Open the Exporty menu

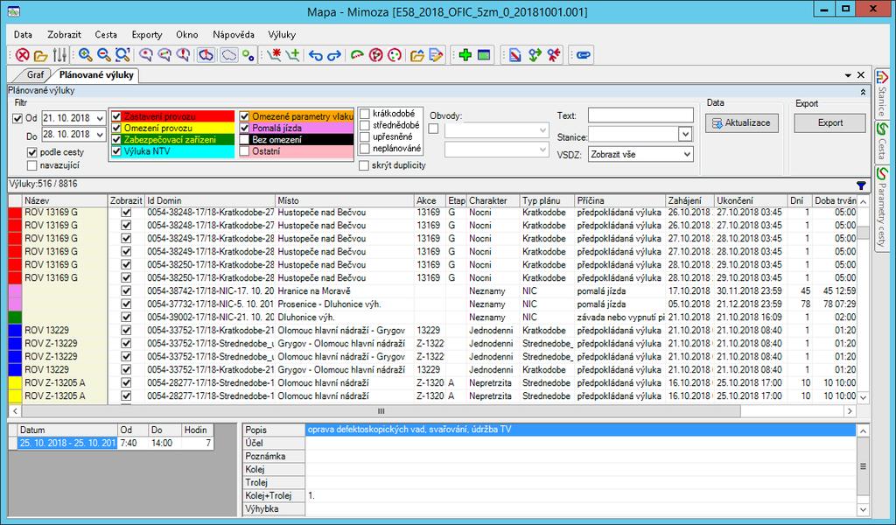[147, 34]
